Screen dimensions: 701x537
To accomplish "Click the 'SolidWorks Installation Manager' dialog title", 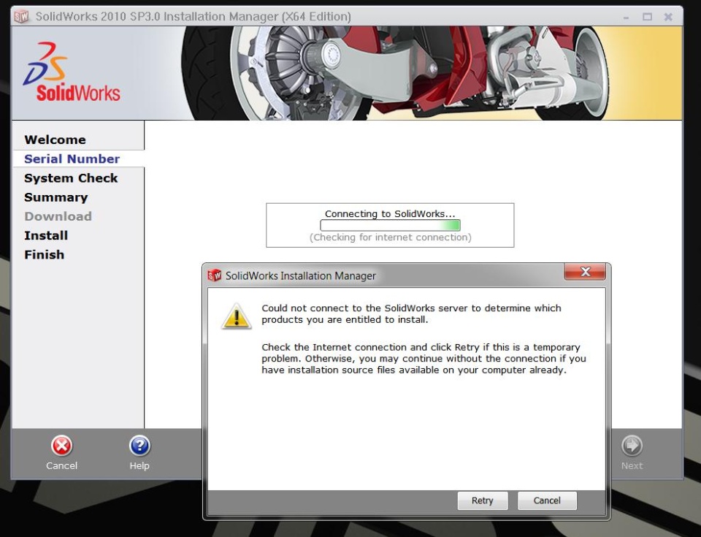I will tap(300, 275).
